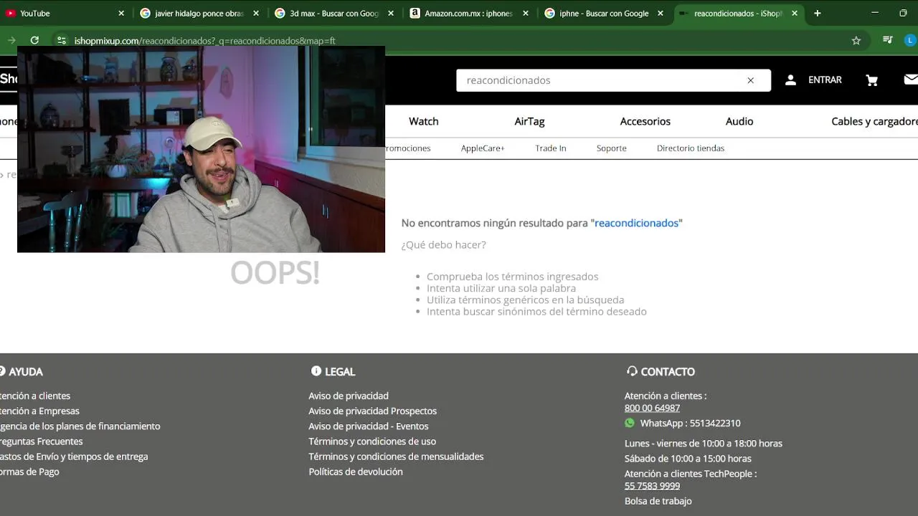The width and height of the screenshot is (918, 516).
Task: Open Aviso de privacidad - Eventos
Action: [369, 426]
